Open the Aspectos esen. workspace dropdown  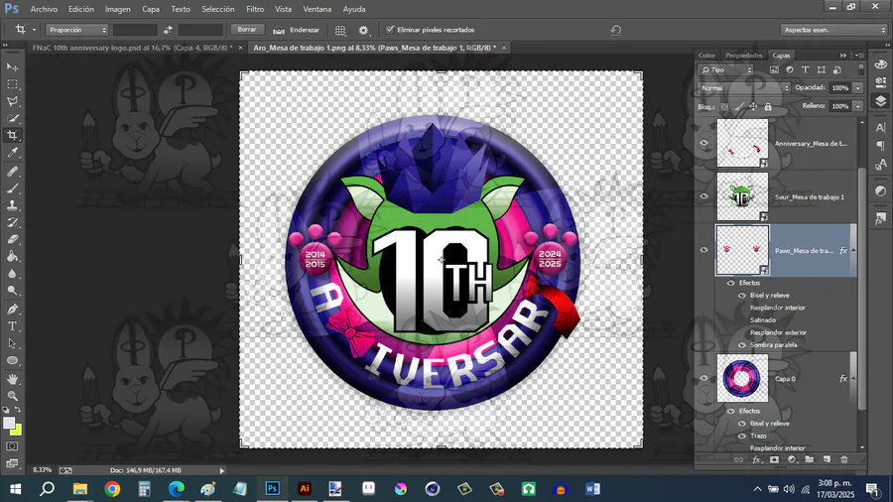(833, 30)
